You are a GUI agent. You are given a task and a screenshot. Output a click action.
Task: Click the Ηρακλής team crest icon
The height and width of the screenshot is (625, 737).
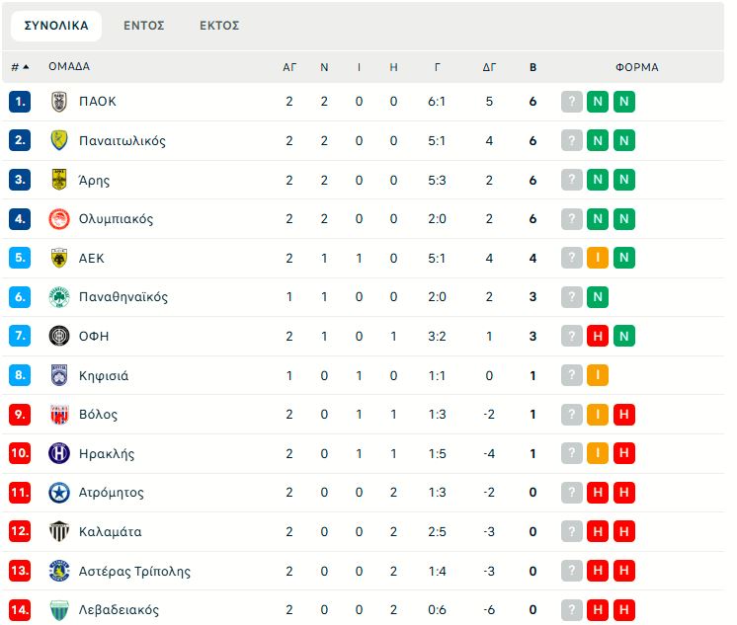tap(59, 453)
